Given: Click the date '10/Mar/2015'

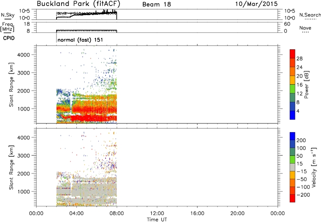Looking at the screenshot, I should 256,4.
